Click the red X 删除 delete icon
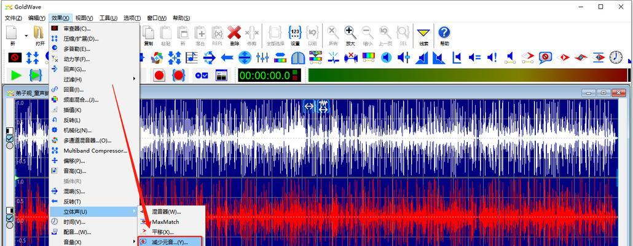Screen dimensions: 633x246 pos(234,33)
